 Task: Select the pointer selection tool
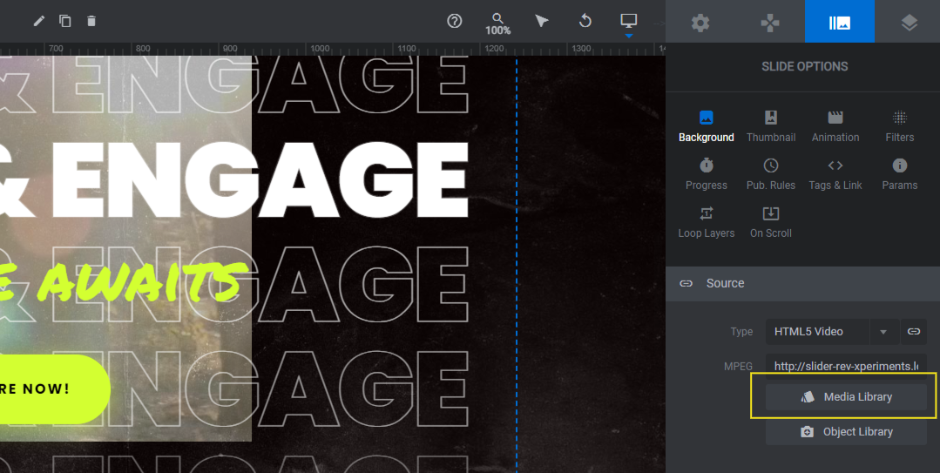[541, 21]
